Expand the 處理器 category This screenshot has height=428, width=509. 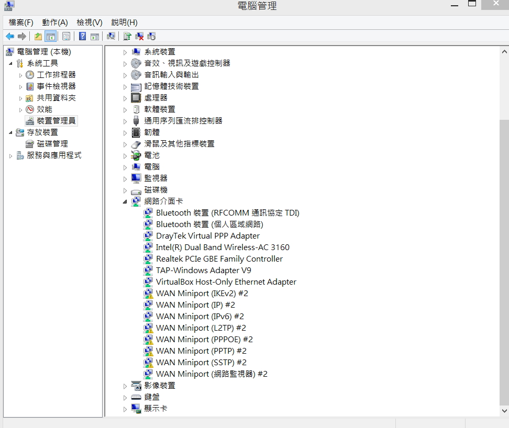point(125,98)
